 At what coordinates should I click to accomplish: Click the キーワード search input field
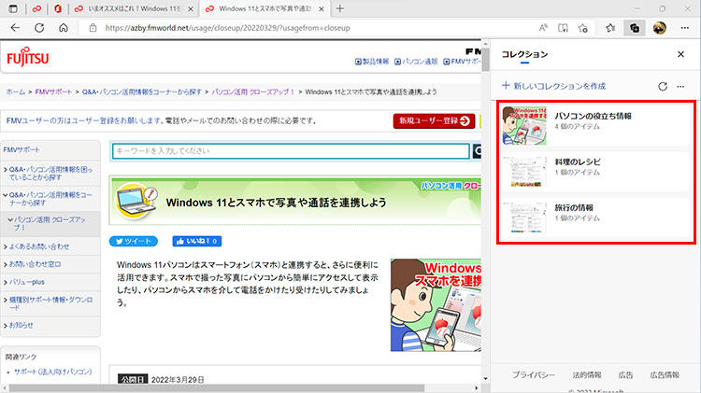(x=290, y=151)
